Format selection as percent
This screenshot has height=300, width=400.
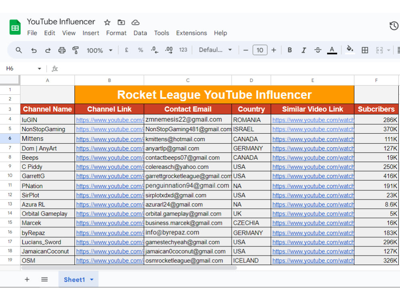point(140,50)
